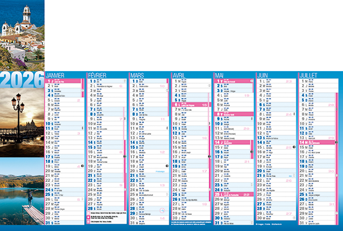Click the bottom zone legend box under February
This screenshot has height=231, width=343.
88,221
